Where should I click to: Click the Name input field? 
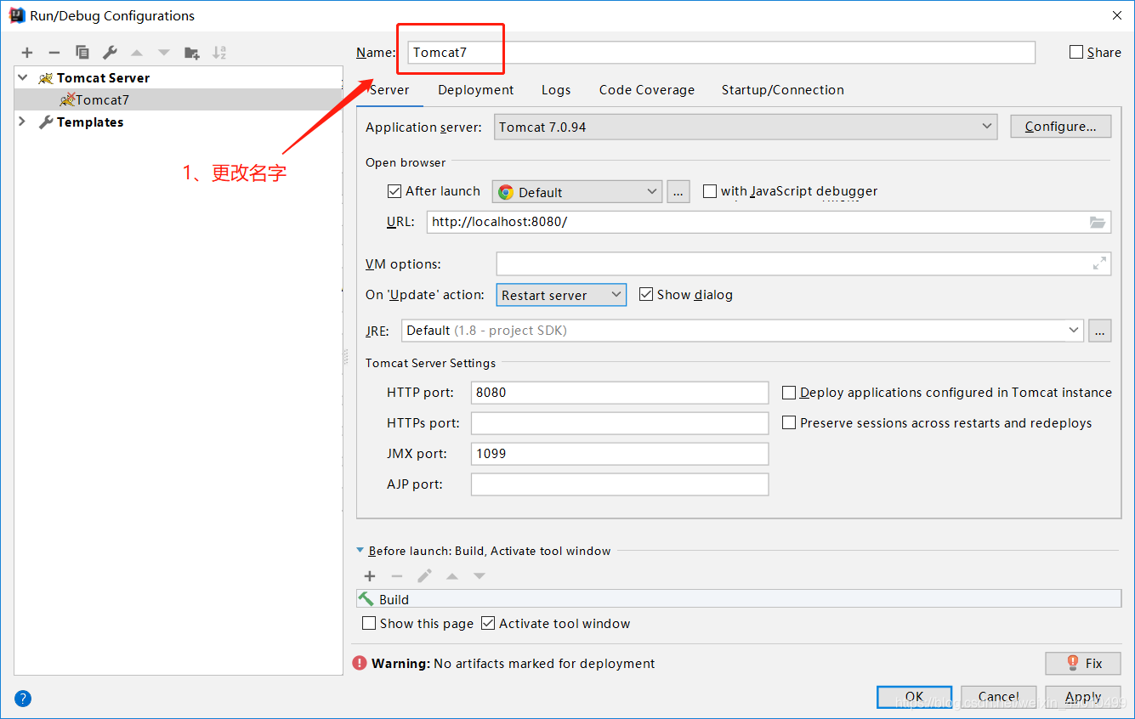pos(721,52)
